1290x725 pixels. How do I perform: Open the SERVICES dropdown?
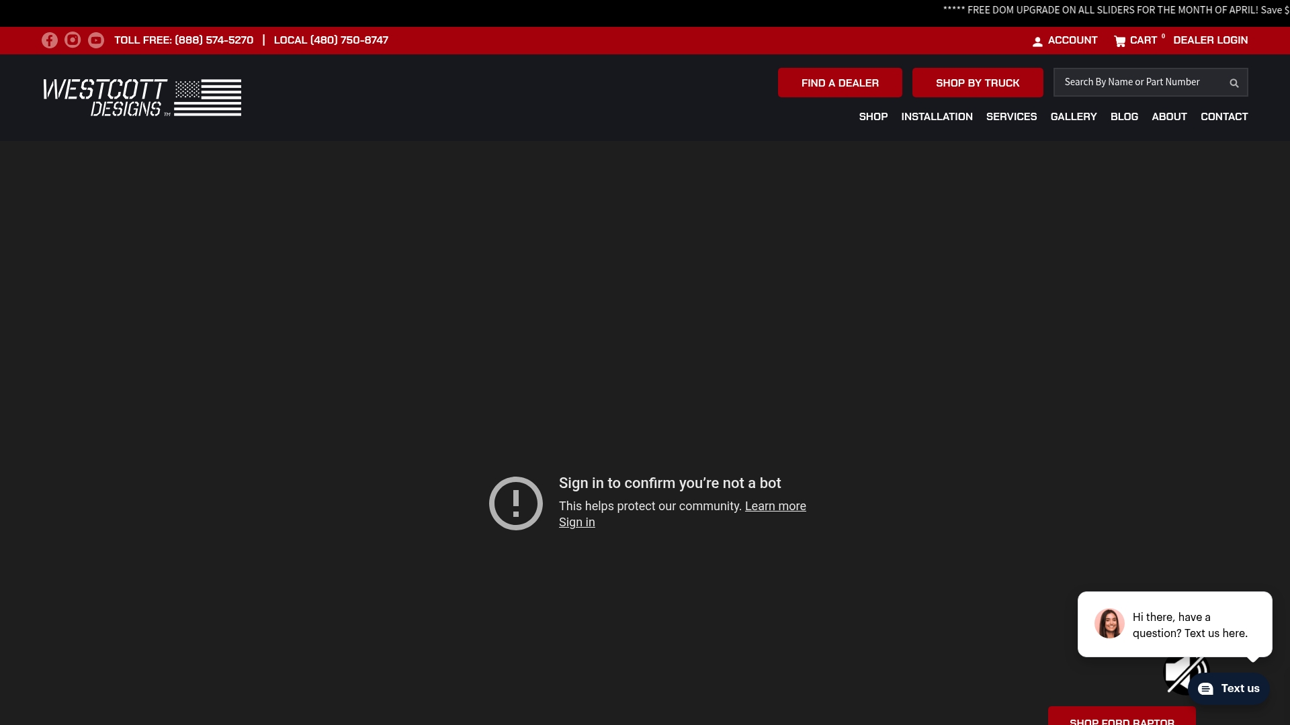1011,117
